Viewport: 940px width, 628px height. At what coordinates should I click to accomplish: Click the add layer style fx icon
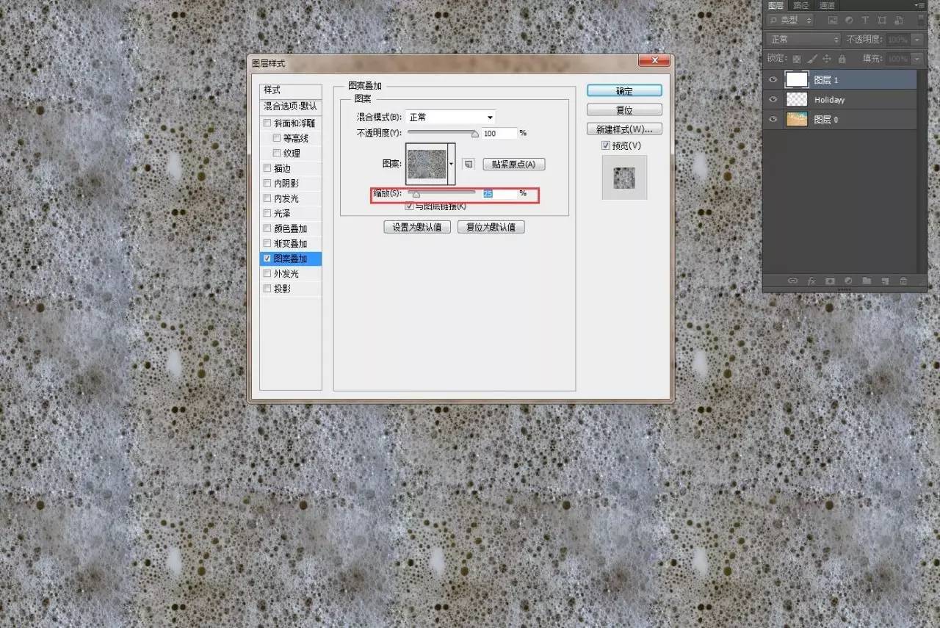[x=811, y=281]
